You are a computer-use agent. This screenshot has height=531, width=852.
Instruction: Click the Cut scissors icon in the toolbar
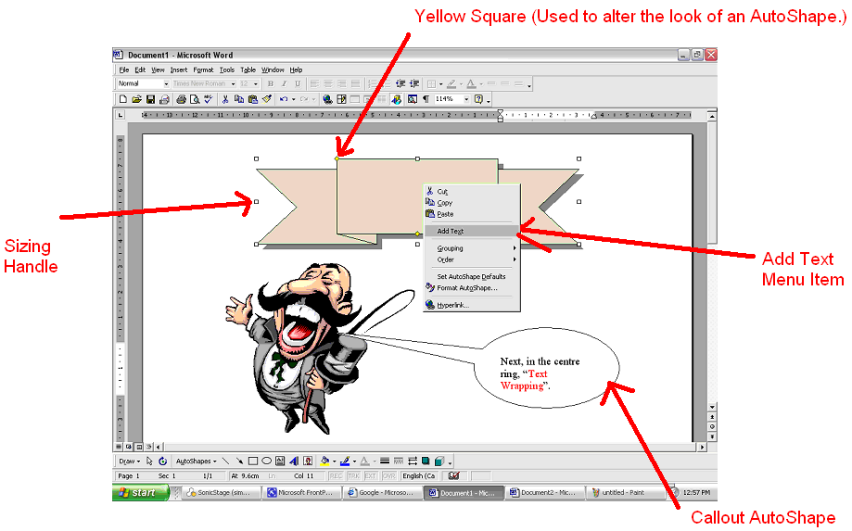point(225,99)
